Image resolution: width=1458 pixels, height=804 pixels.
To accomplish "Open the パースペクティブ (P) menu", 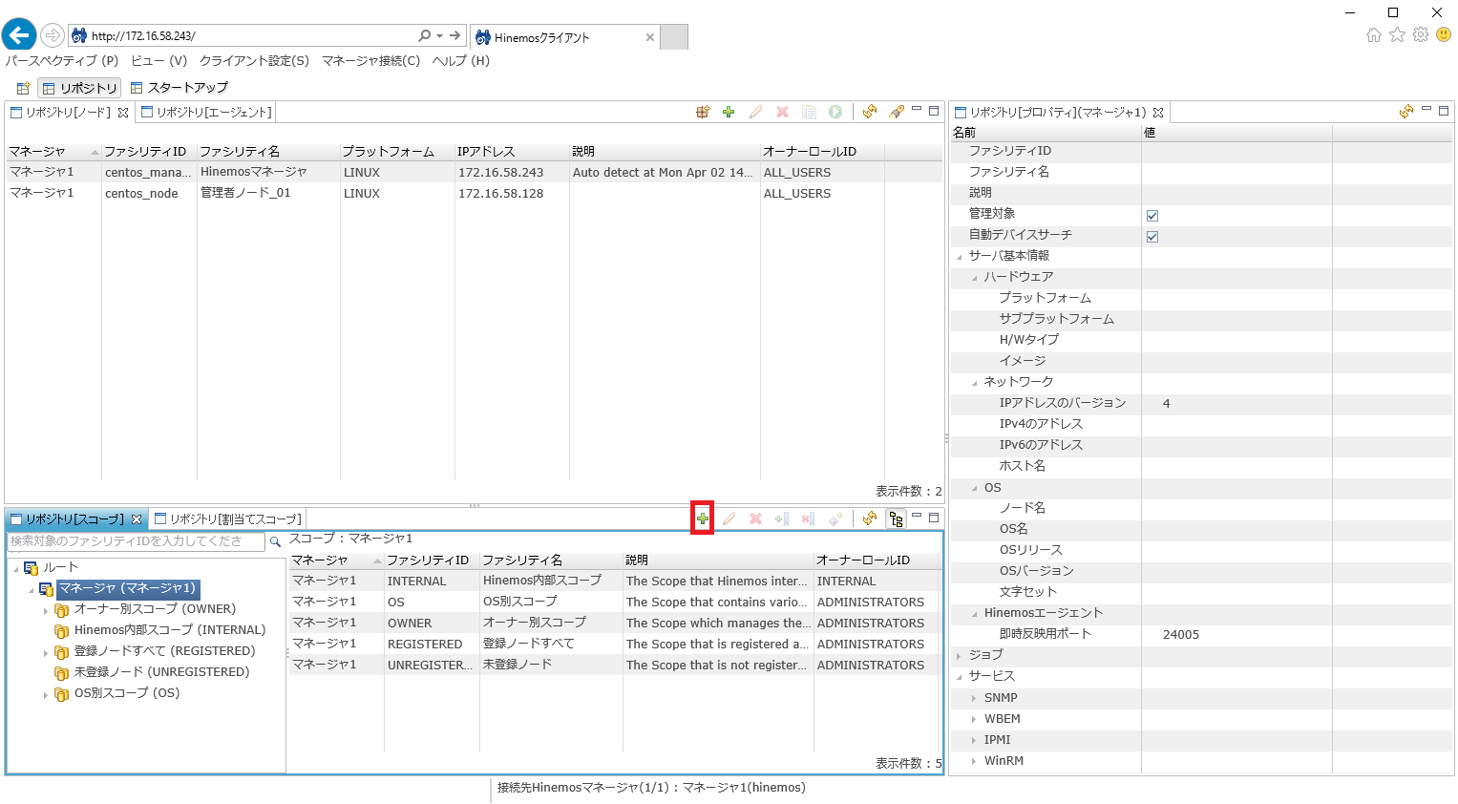I will coord(62,61).
